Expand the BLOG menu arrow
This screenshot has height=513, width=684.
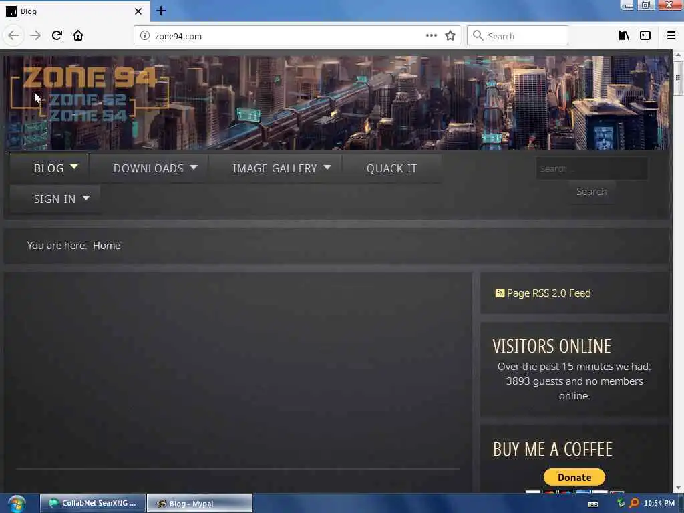point(74,167)
